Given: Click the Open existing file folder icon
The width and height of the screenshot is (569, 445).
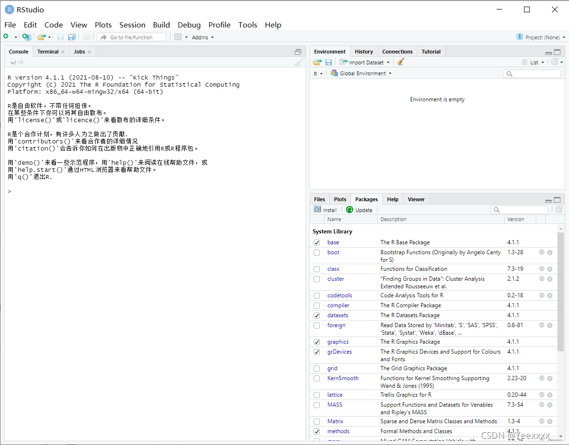Looking at the screenshot, I should [x=42, y=37].
